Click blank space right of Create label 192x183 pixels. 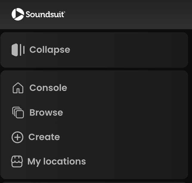coord(128,137)
